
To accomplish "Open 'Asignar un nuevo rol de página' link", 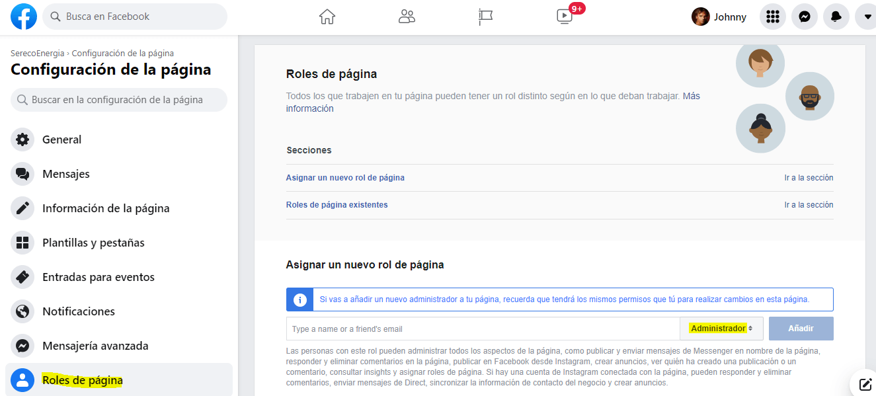I will [345, 178].
